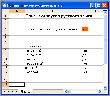The width and height of the screenshot is (110, 96).
Task: Maximize the workbook window
Action: (x=99, y=5)
